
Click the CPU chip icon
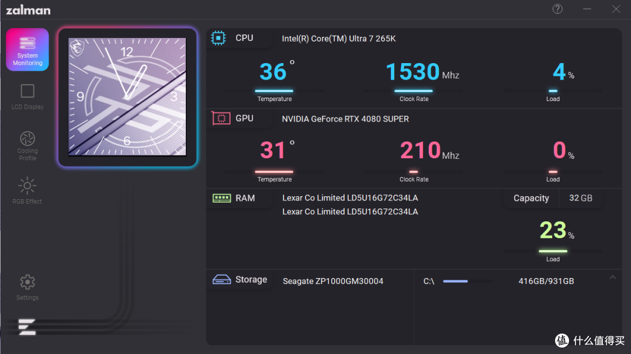[x=218, y=38]
